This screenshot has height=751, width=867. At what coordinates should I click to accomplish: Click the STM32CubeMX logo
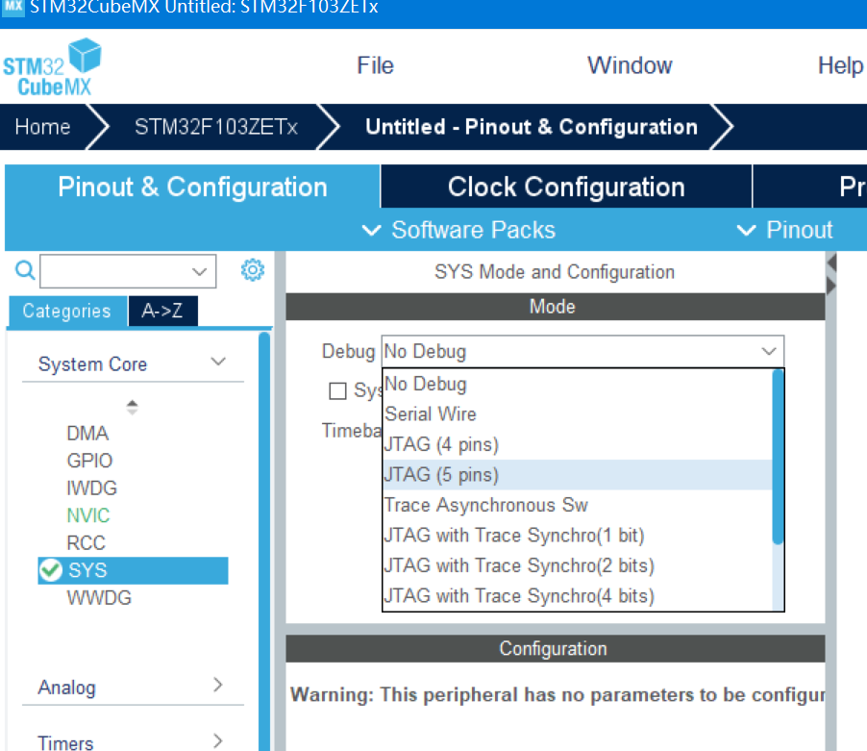tap(52, 66)
